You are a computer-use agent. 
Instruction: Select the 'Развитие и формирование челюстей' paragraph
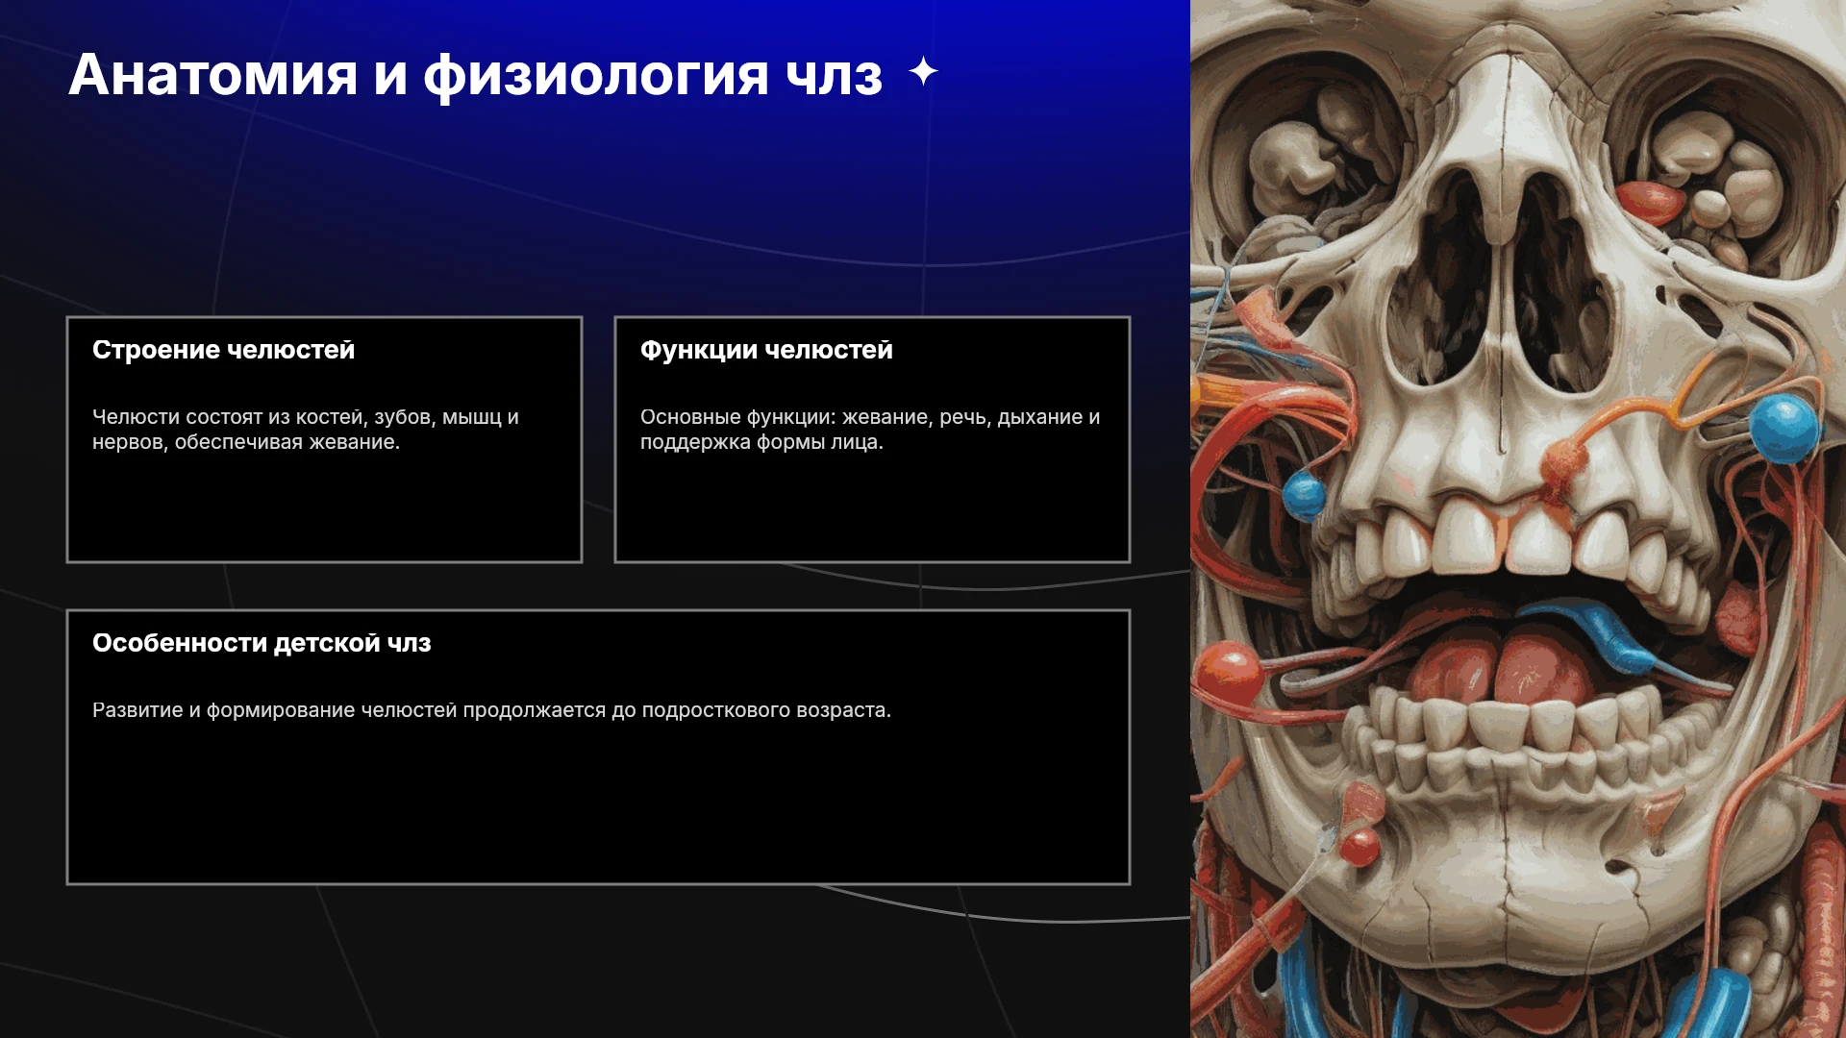click(x=491, y=710)
